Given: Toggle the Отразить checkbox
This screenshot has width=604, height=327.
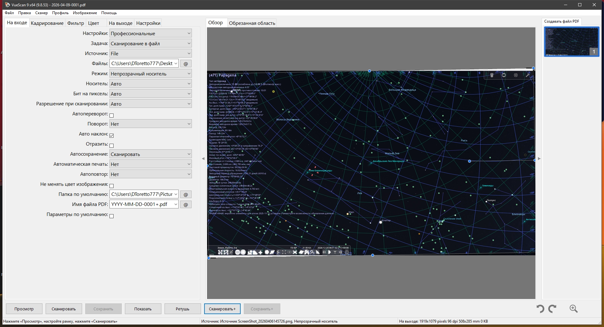Looking at the screenshot, I should click(112, 146).
